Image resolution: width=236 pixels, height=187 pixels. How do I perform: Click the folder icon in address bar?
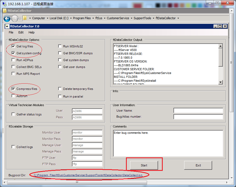click(25, 18)
